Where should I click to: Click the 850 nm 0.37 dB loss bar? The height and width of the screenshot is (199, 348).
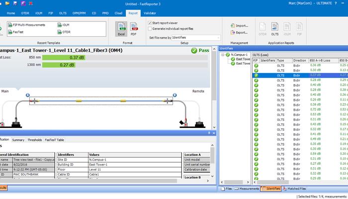(64, 58)
